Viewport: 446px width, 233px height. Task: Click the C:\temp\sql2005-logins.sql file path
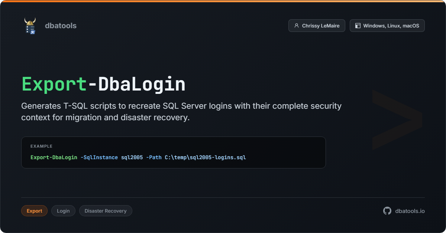click(x=205, y=157)
